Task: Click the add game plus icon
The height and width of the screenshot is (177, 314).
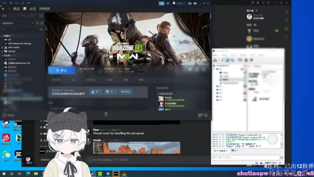Action: pyautogui.click(x=4, y=115)
